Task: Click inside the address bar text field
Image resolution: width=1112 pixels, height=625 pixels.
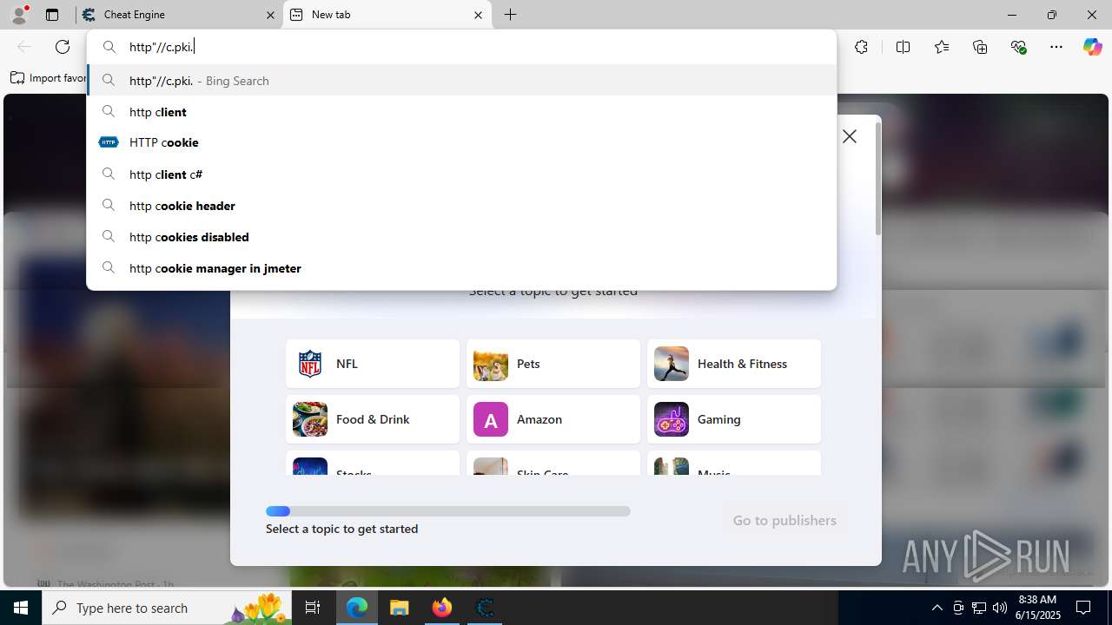Action: [461, 47]
